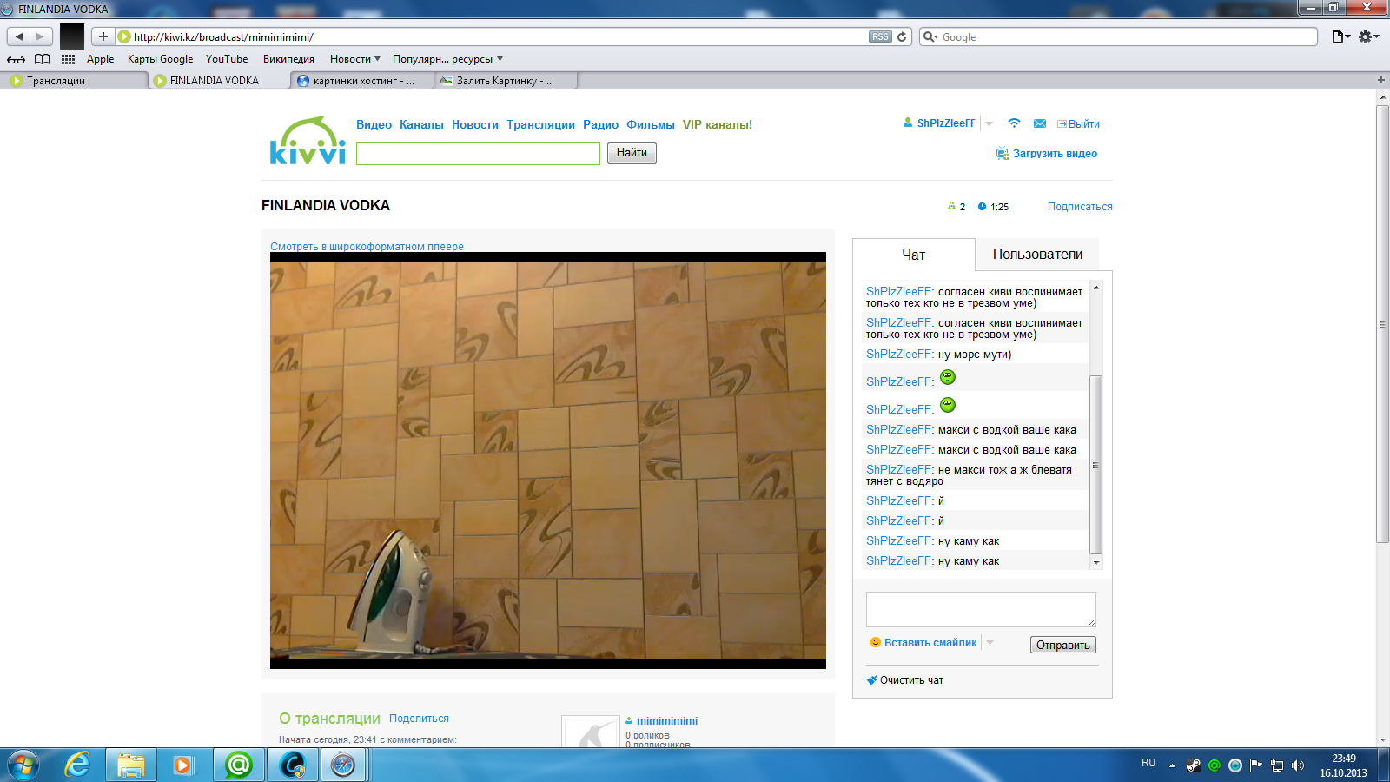Select the Чат tab
The image size is (1390, 782).
914,255
